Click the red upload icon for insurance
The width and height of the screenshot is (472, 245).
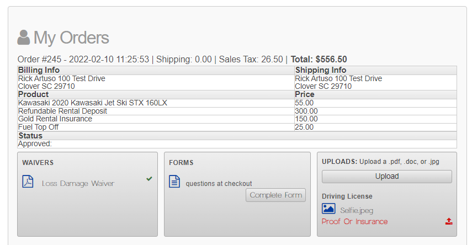(x=449, y=221)
